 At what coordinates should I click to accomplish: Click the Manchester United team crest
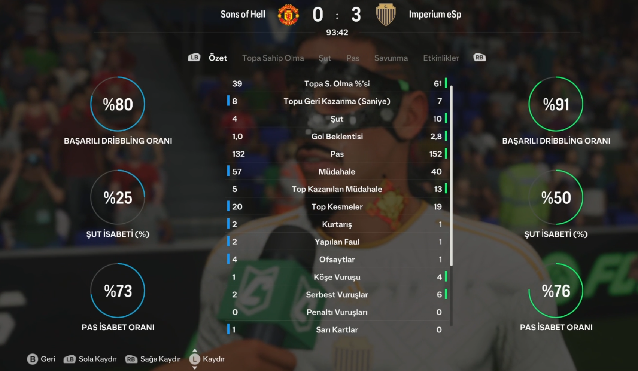288,15
